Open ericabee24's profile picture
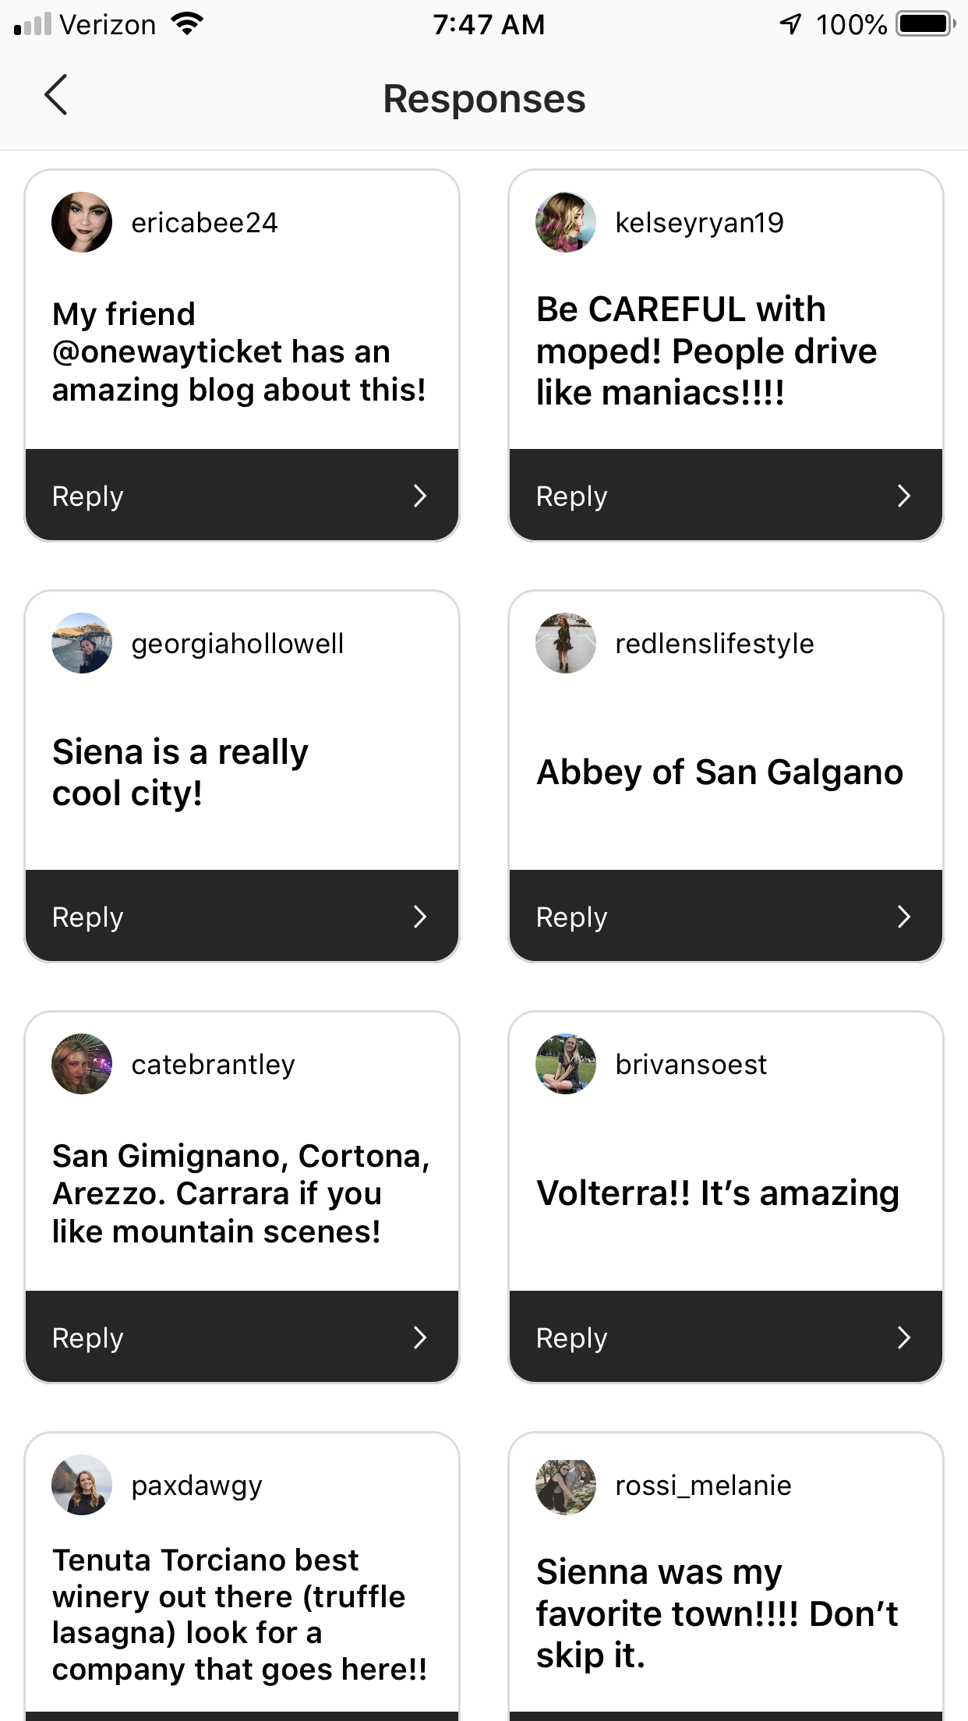This screenshot has width=968, height=1721. (82, 222)
